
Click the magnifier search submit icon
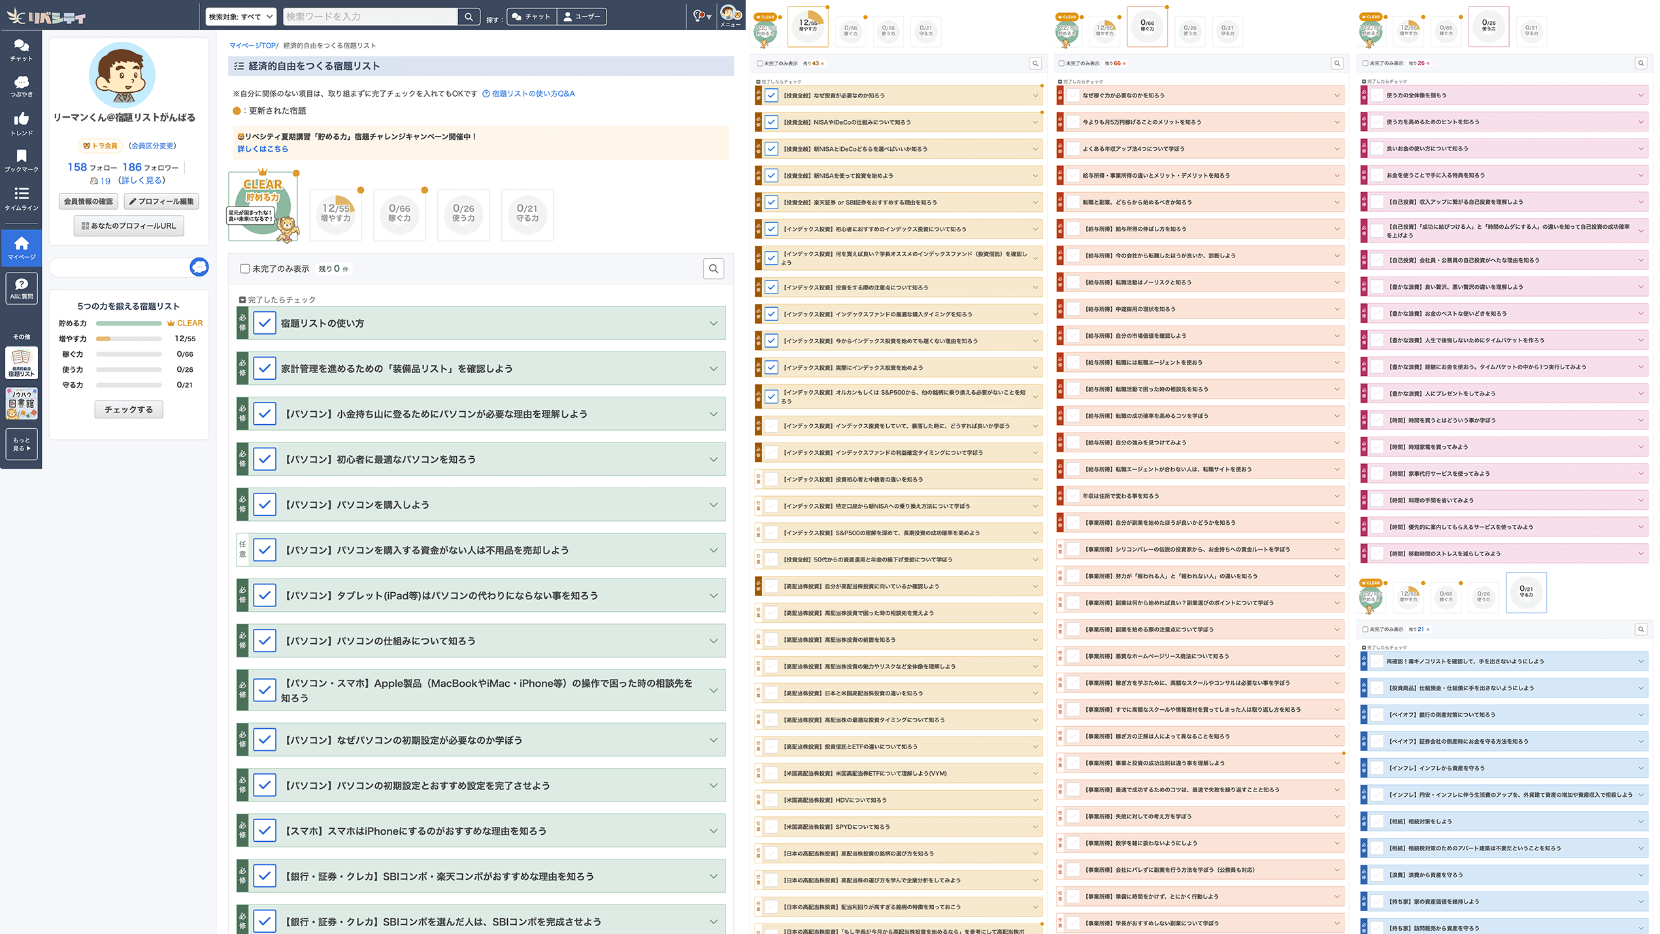click(469, 17)
